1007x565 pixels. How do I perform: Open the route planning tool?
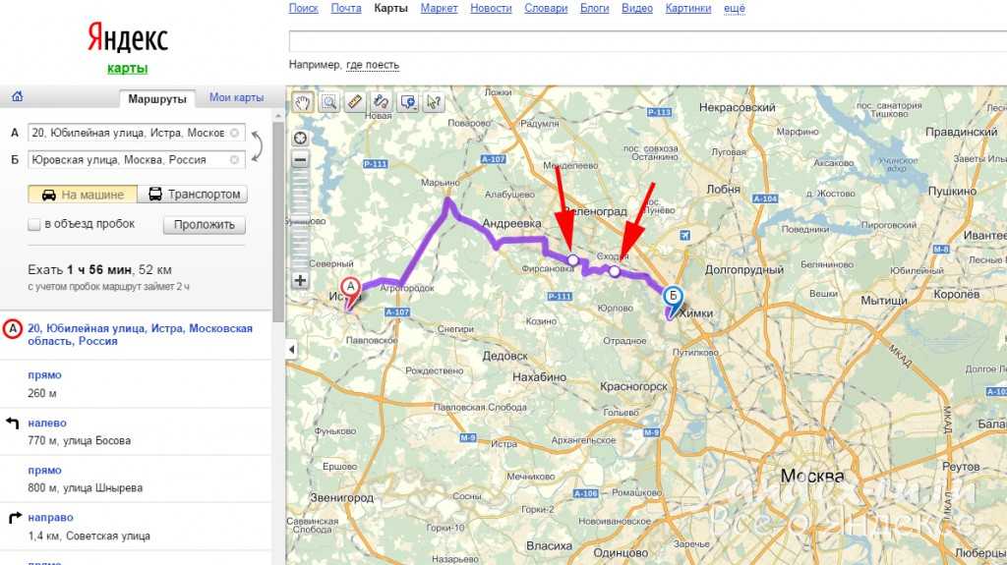click(382, 101)
